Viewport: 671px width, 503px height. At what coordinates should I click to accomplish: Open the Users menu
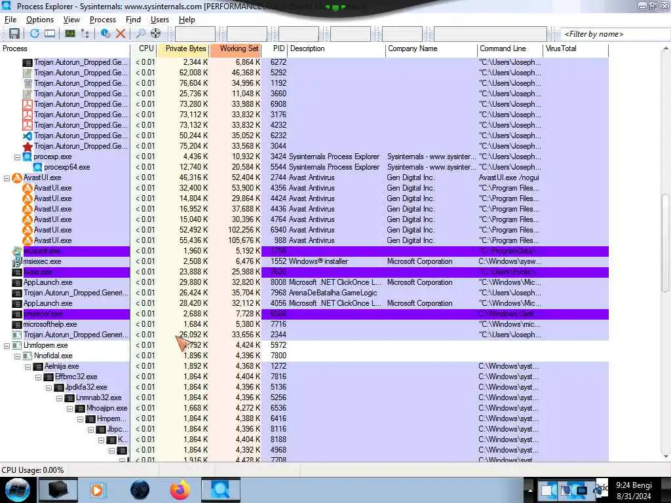[160, 20]
